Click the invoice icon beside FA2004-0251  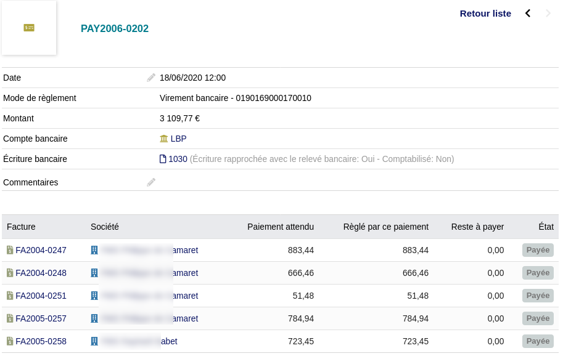[10, 296]
